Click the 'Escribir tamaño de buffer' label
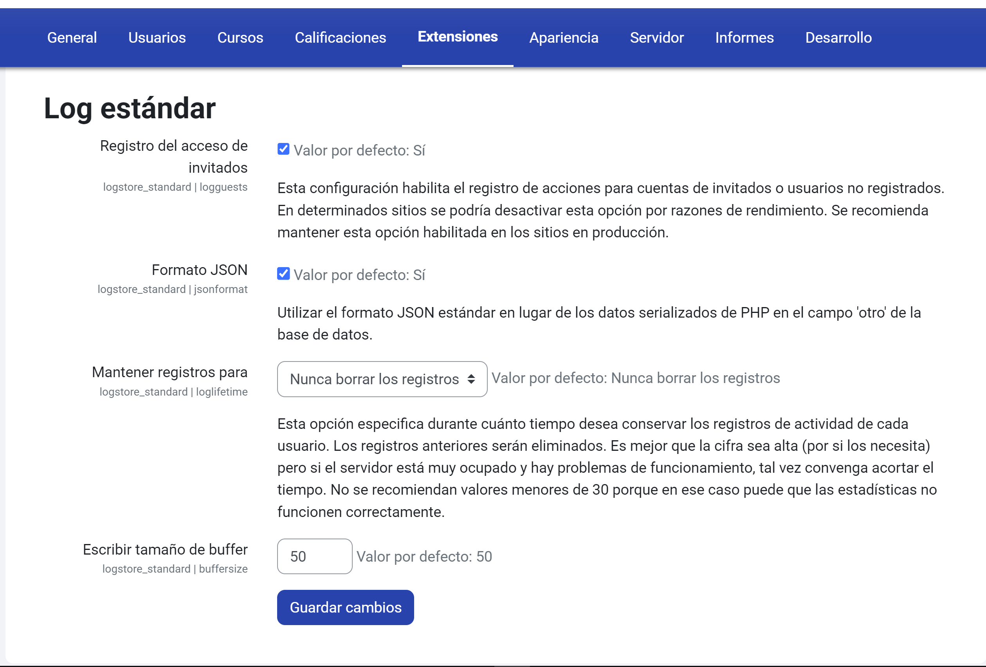This screenshot has height=667, width=986. point(165,549)
